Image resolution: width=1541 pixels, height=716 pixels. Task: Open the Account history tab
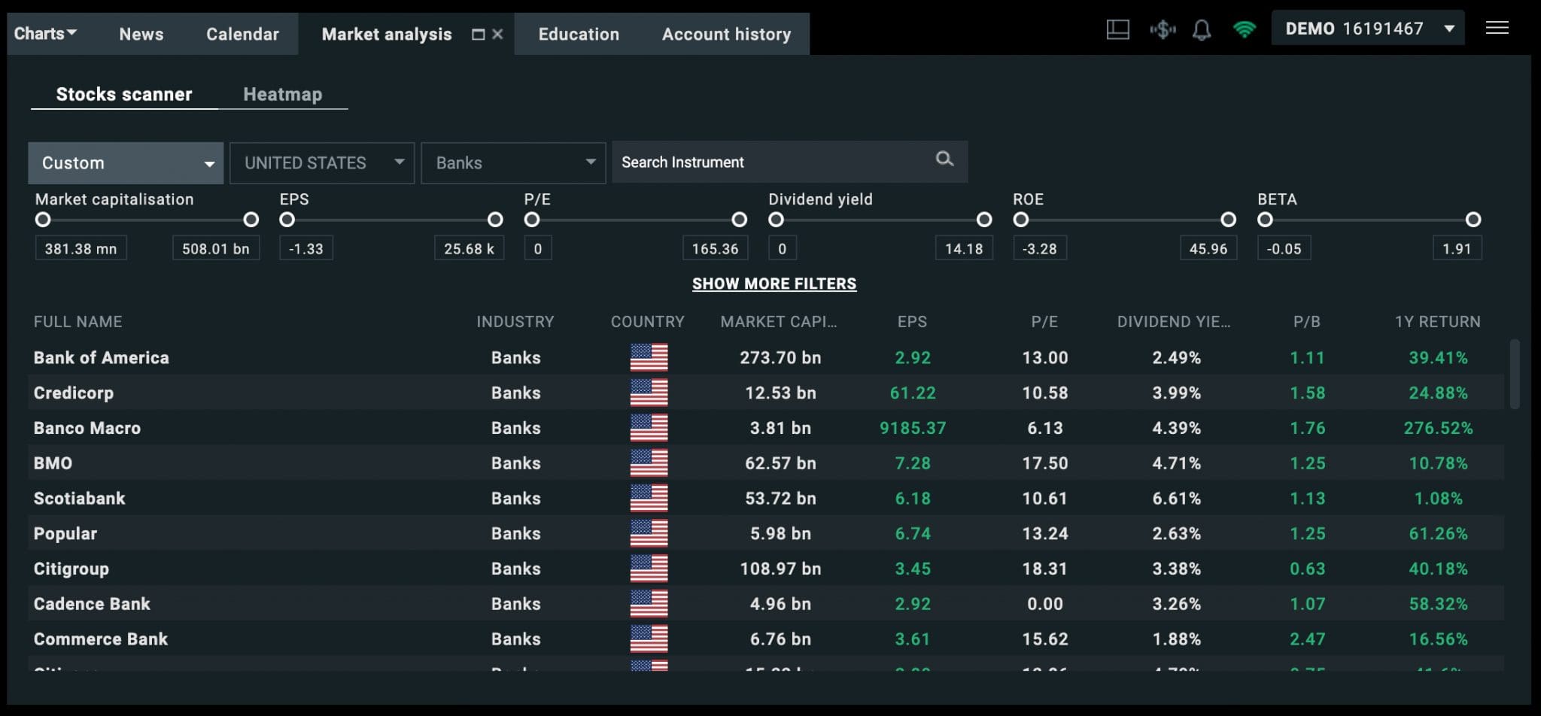(x=726, y=34)
